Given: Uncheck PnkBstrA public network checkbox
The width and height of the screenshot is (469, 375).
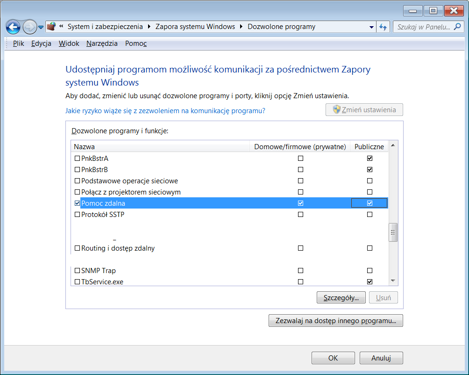Looking at the screenshot, I should pyautogui.click(x=370, y=159).
